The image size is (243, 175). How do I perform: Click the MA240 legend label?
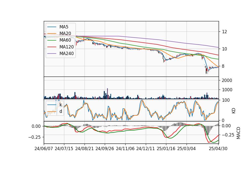(x=67, y=54)
